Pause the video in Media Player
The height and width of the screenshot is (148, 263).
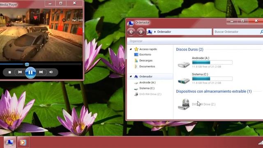pyautogui.click(x=30, y=72)
